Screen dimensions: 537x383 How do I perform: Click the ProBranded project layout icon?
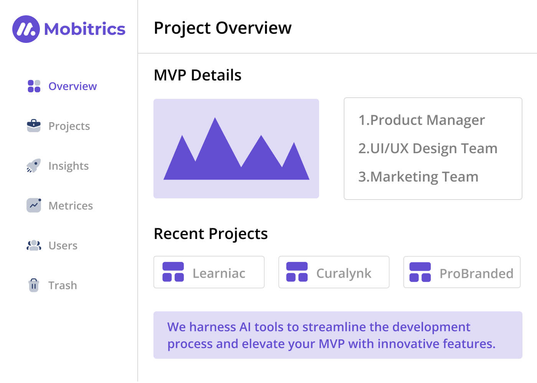click(x=420, y=272)
